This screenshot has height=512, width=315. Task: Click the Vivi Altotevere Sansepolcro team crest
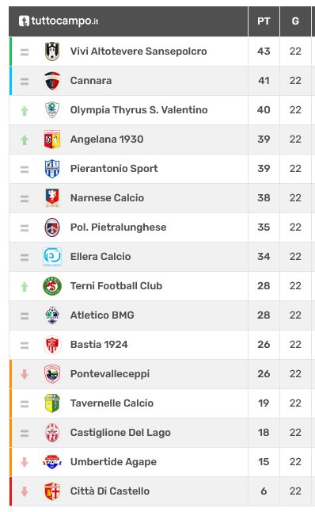point(52,52)
